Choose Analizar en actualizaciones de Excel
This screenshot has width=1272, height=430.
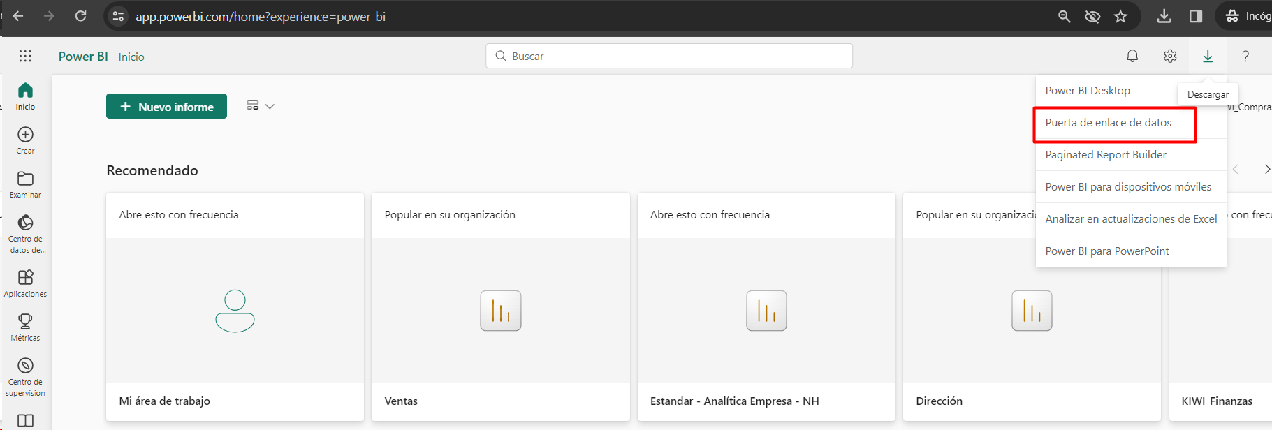tap(1131, 219)
